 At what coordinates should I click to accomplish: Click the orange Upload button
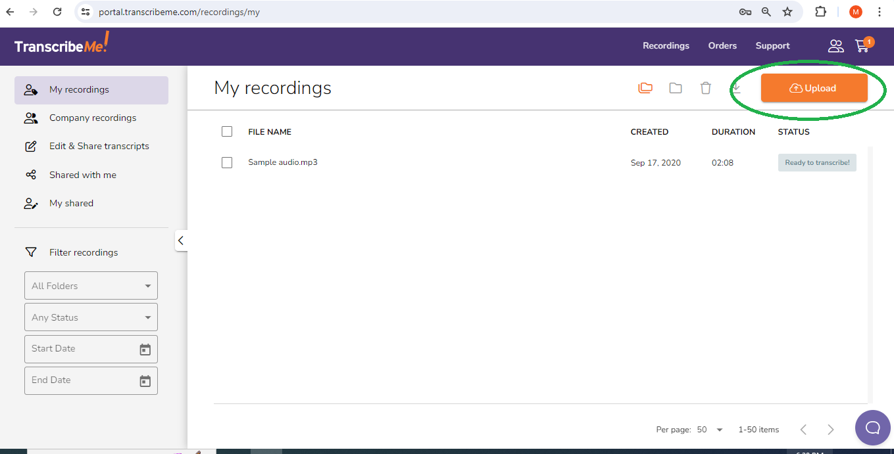click(x=814, y=88)
